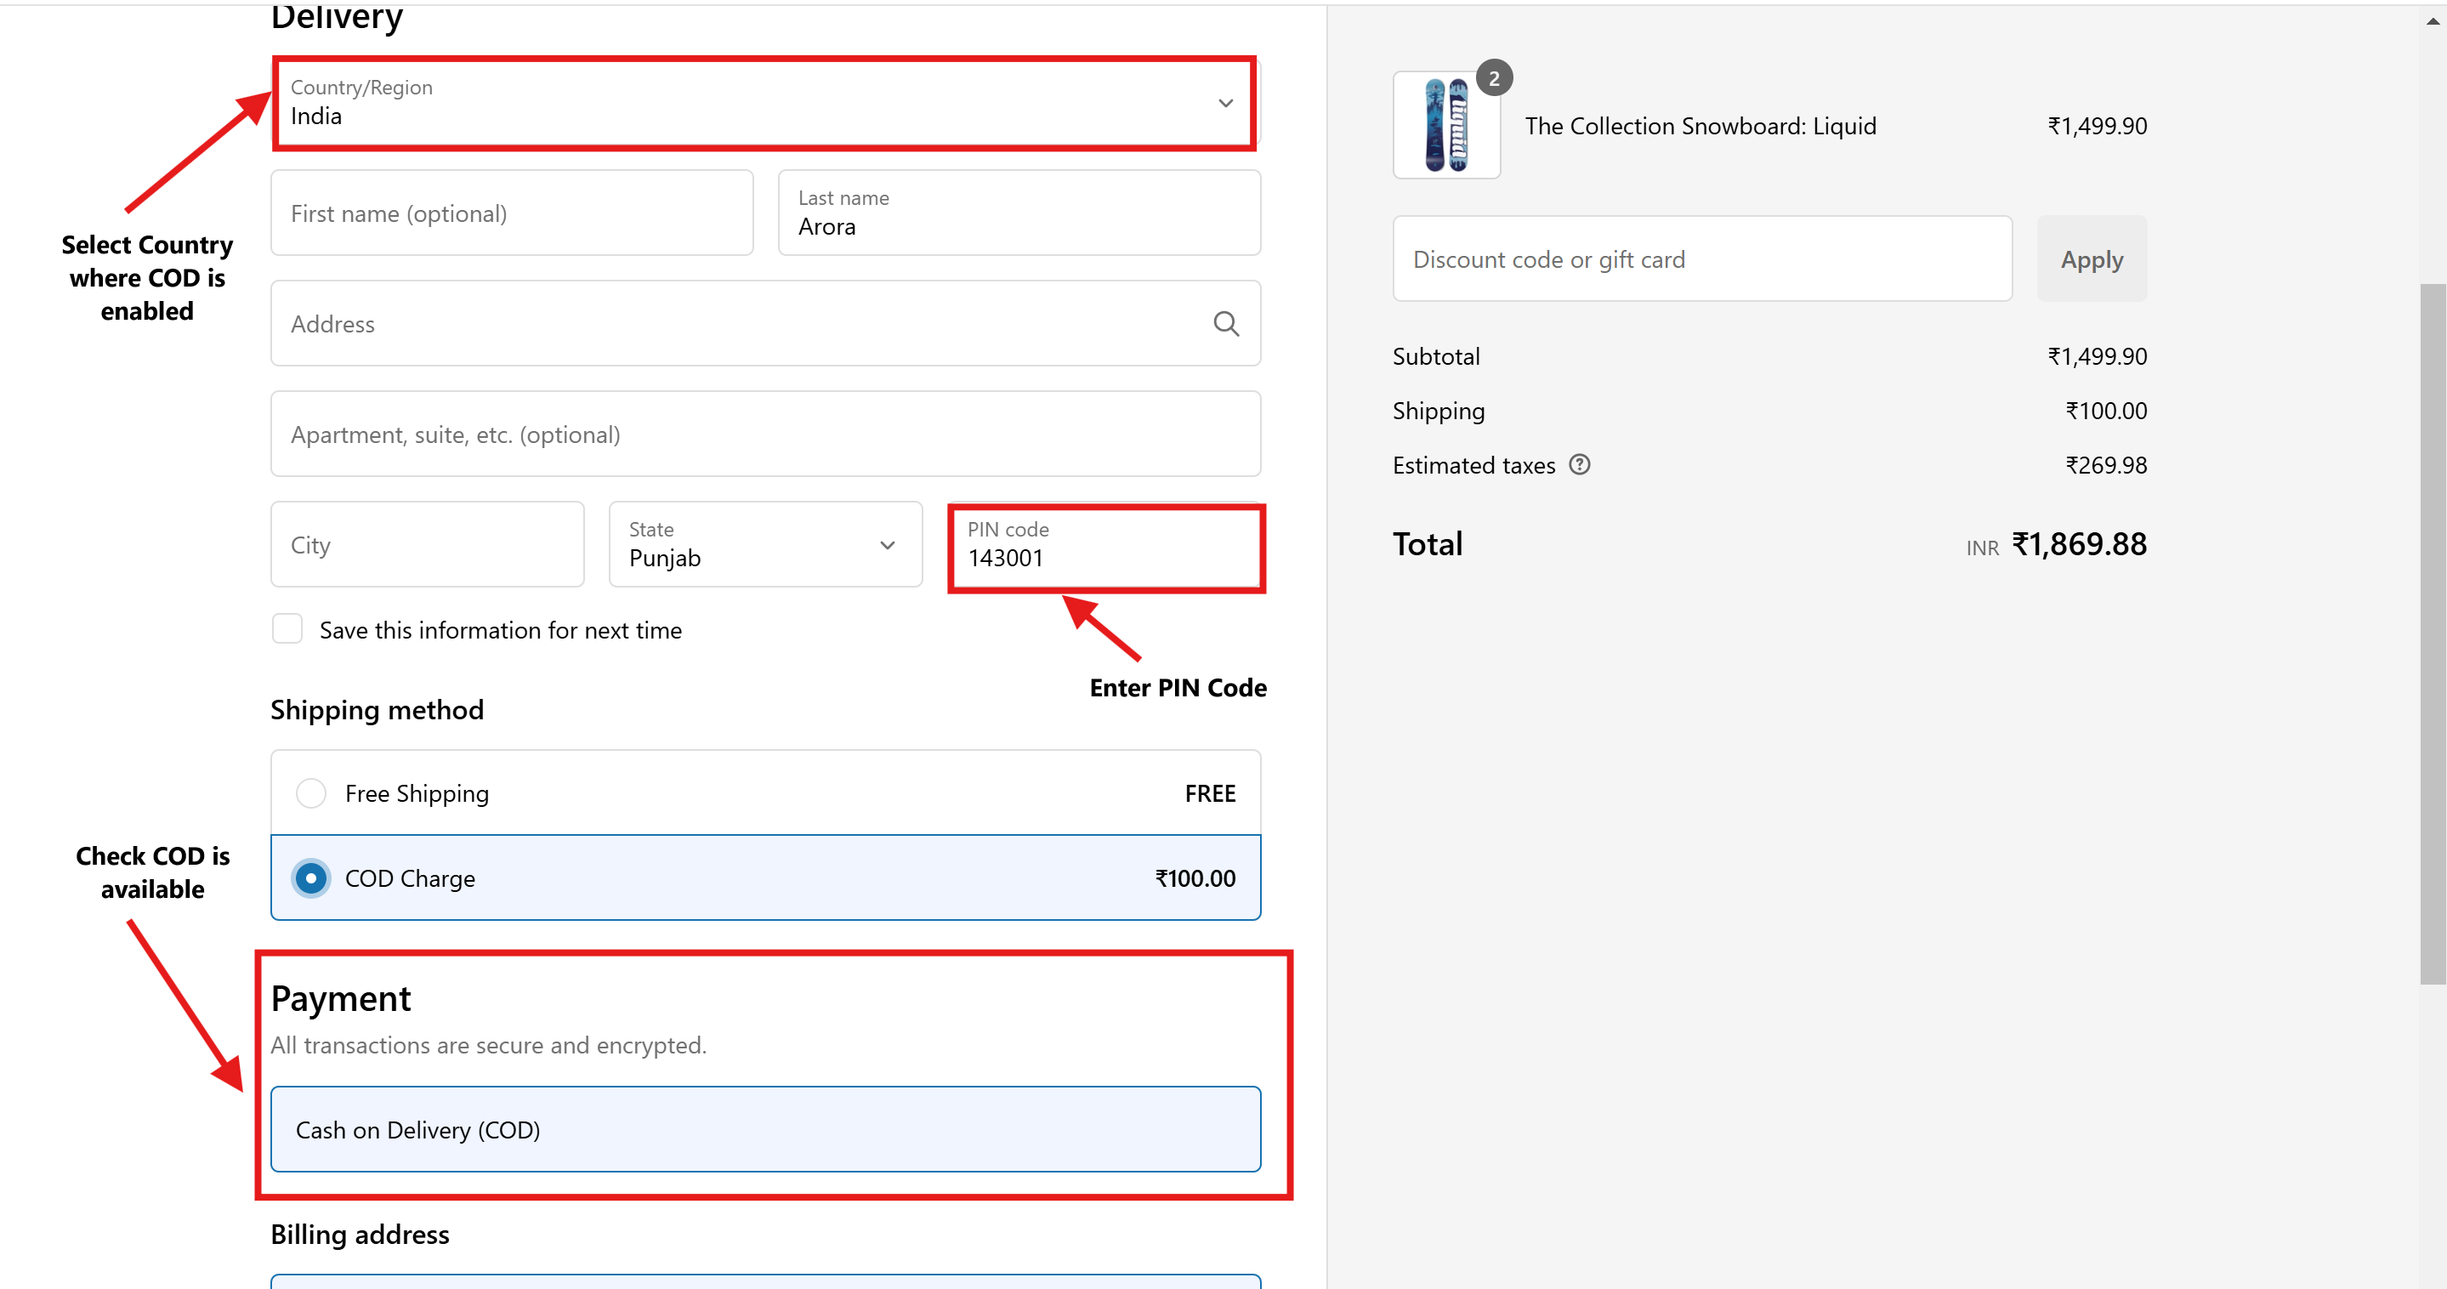The image size is (2447, 1289).
Task: Click the address search magnifier icon
Action: click(x=1225, y=324)
